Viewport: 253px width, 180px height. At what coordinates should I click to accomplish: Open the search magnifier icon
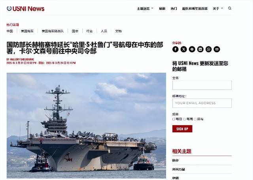pyautogui.click(x=230, y=8)
